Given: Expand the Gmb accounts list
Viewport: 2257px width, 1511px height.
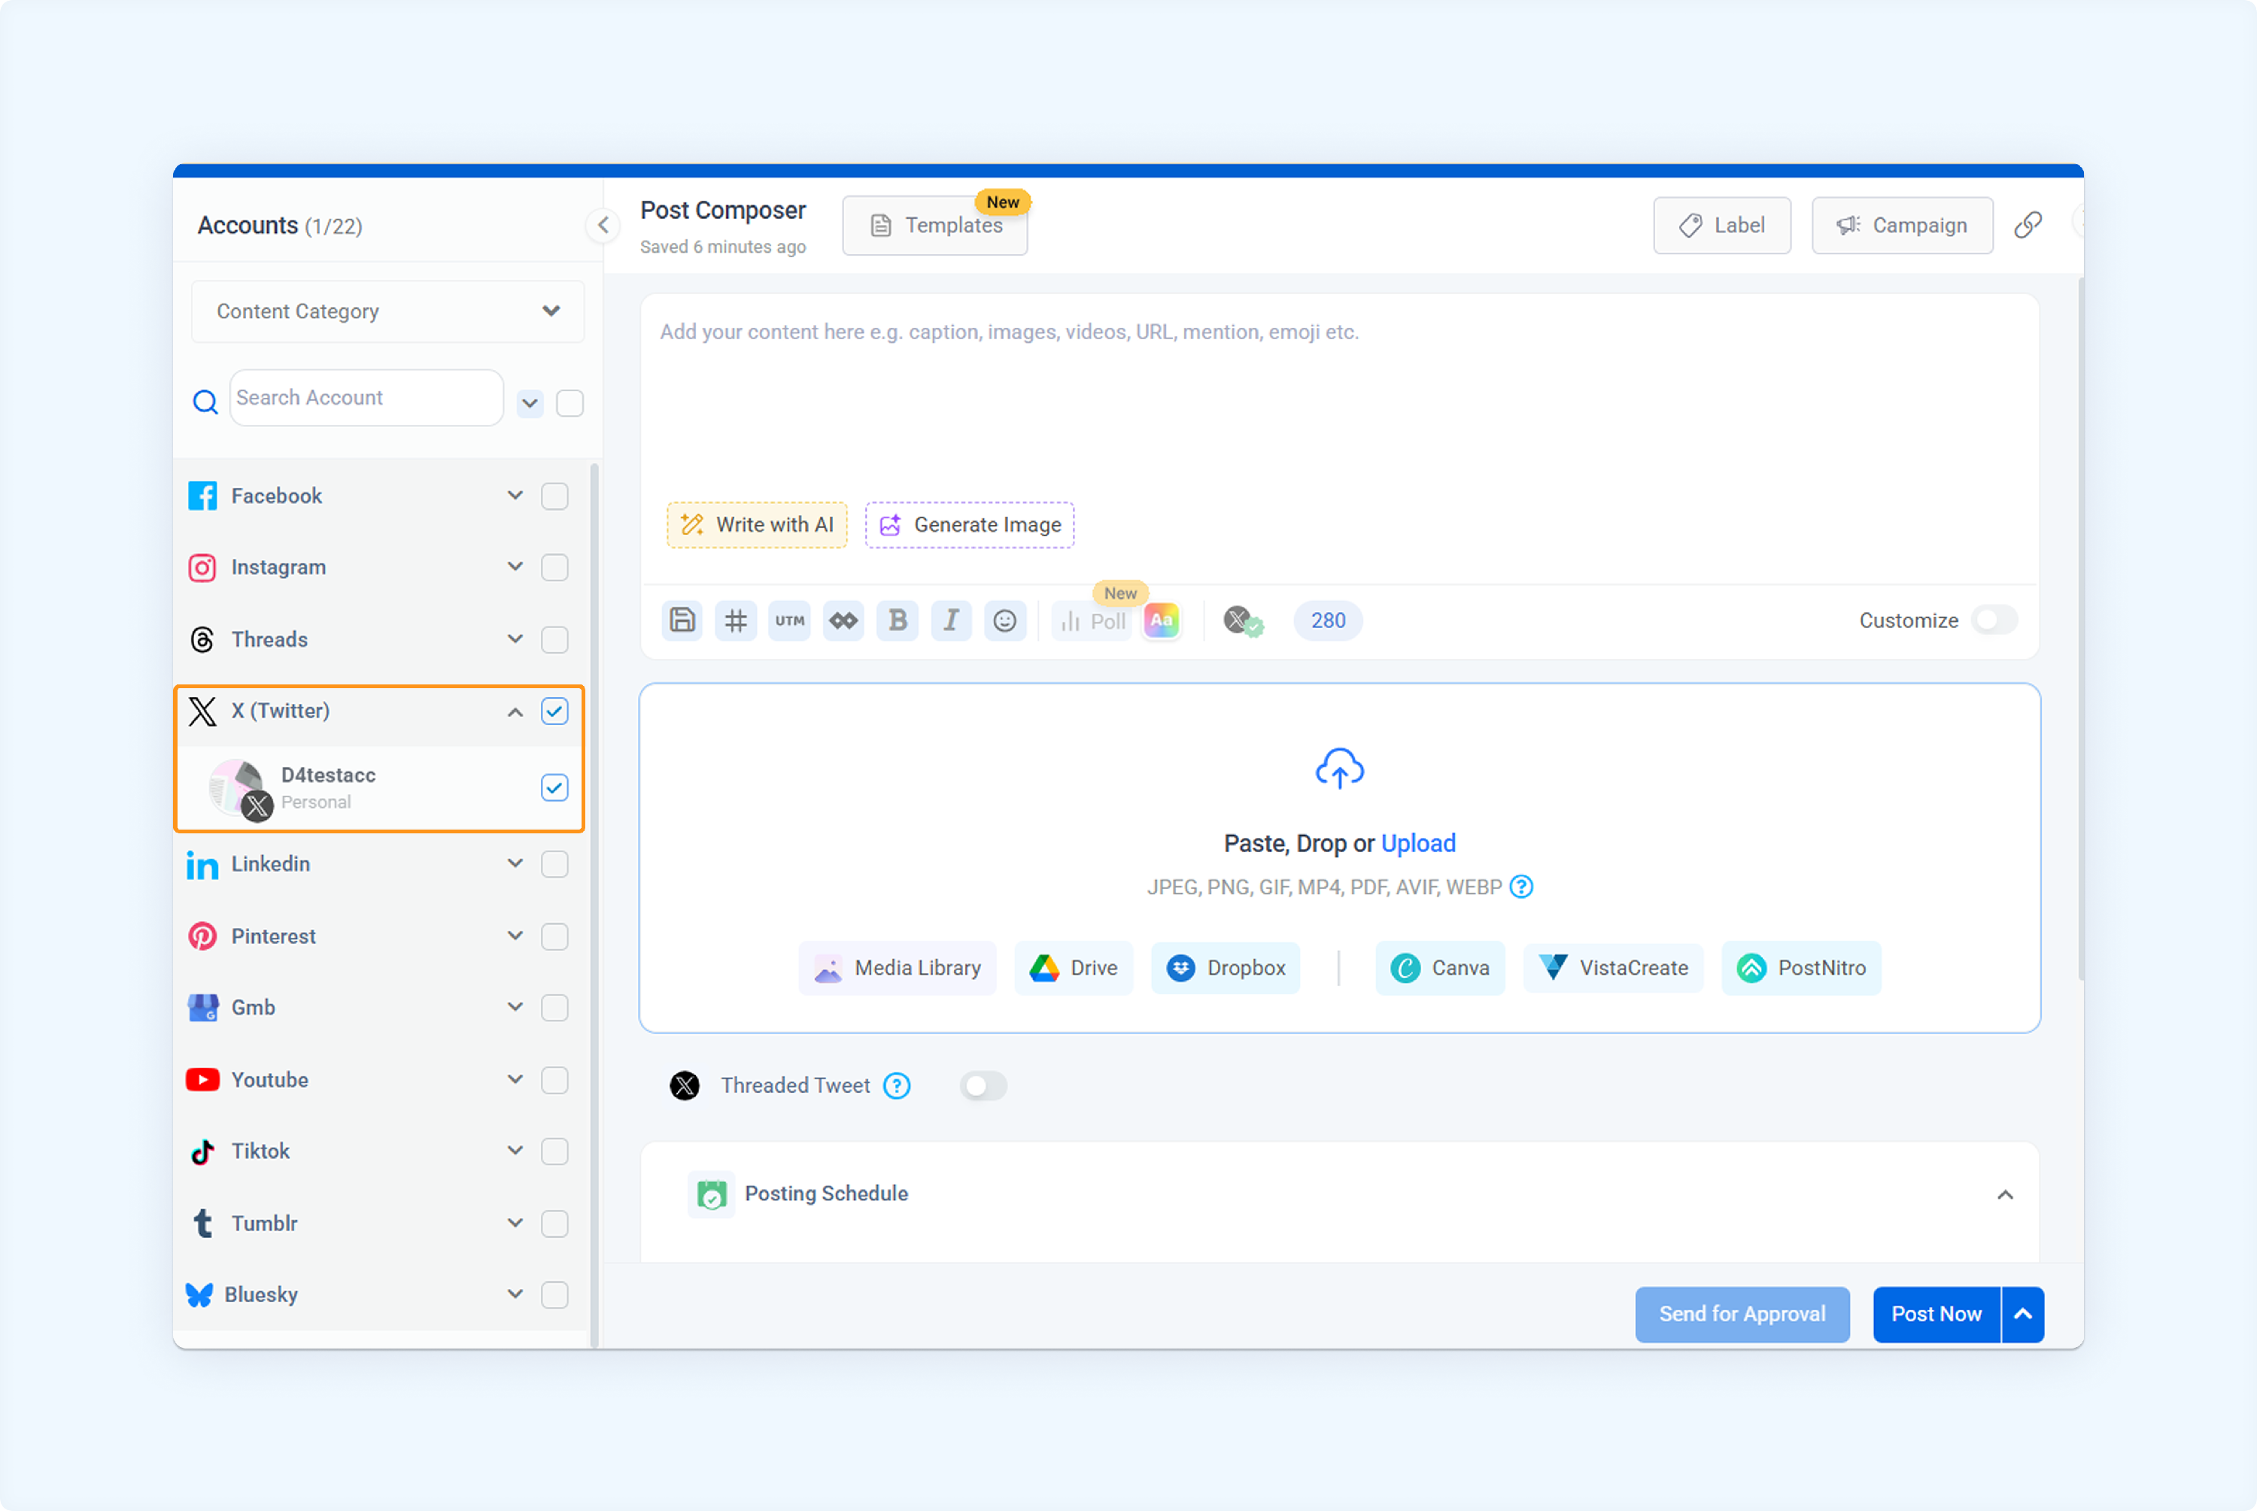Looking at the screenshot, I should (515, 1008).
